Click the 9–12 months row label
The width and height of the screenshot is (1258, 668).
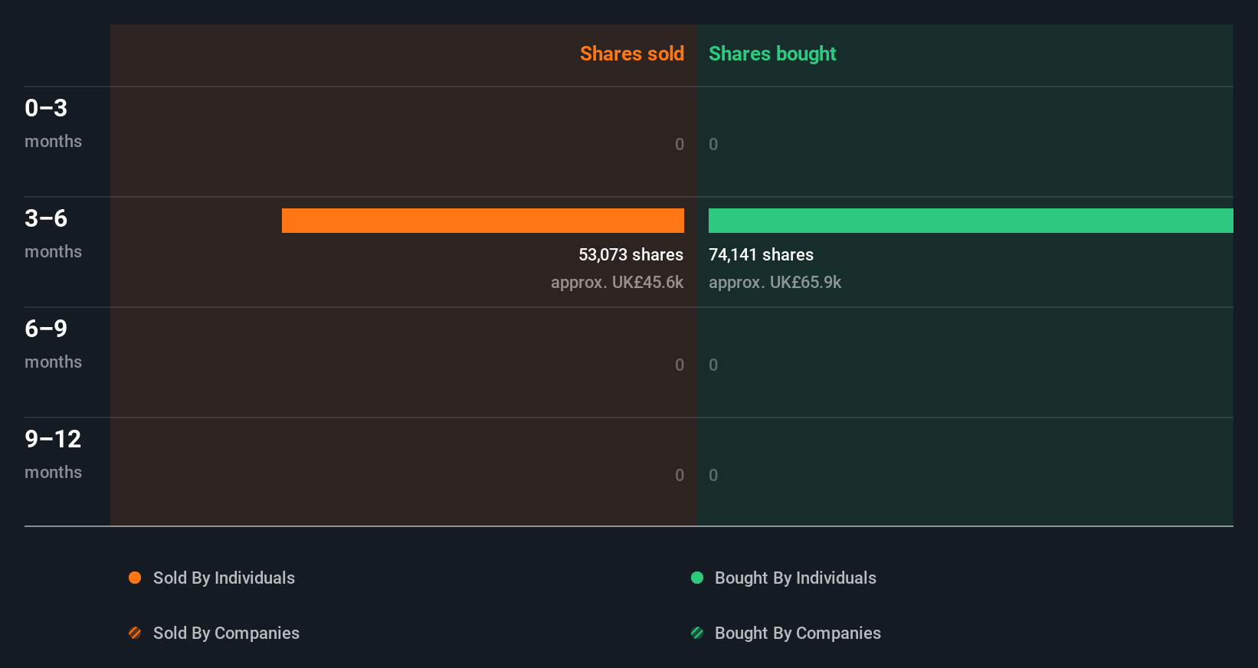[53, 454]
